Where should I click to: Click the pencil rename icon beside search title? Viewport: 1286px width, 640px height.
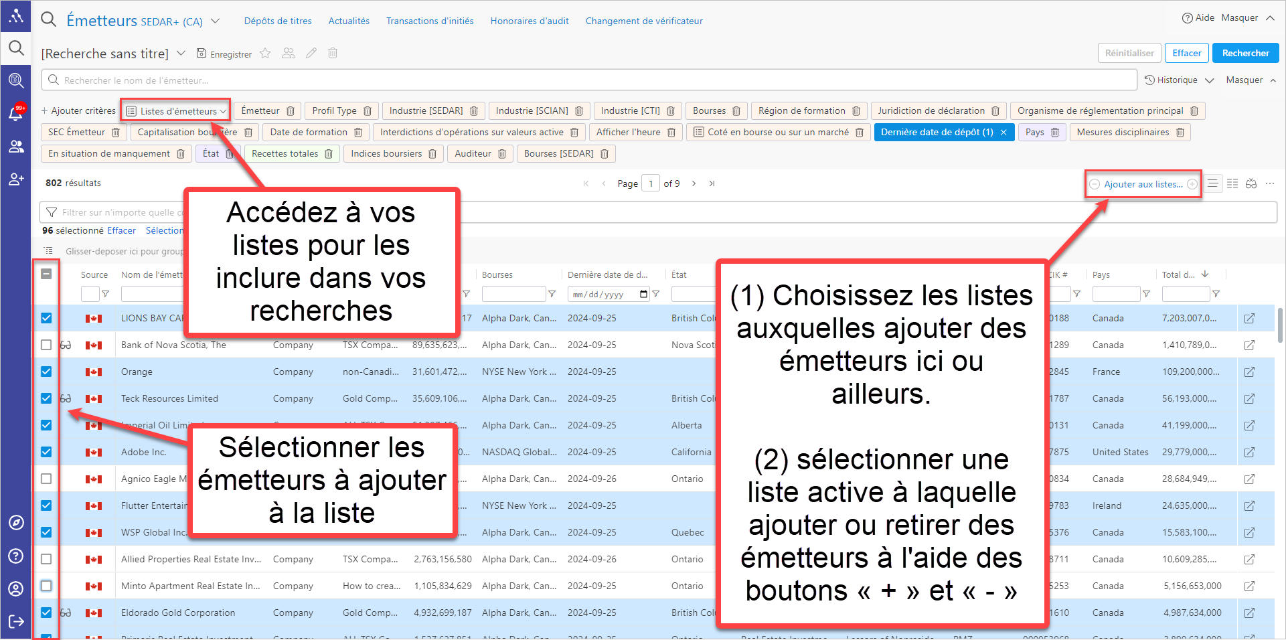tap(311, 54)
